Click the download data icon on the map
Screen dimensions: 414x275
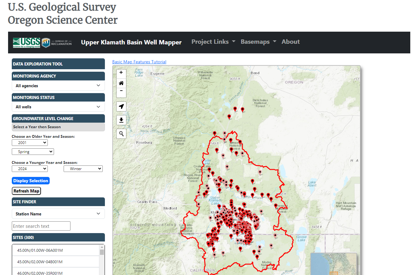(121, 120)
